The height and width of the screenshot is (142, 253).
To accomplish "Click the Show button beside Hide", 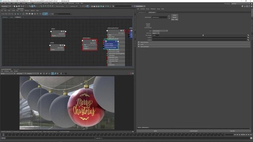I will tap(173, 19).
